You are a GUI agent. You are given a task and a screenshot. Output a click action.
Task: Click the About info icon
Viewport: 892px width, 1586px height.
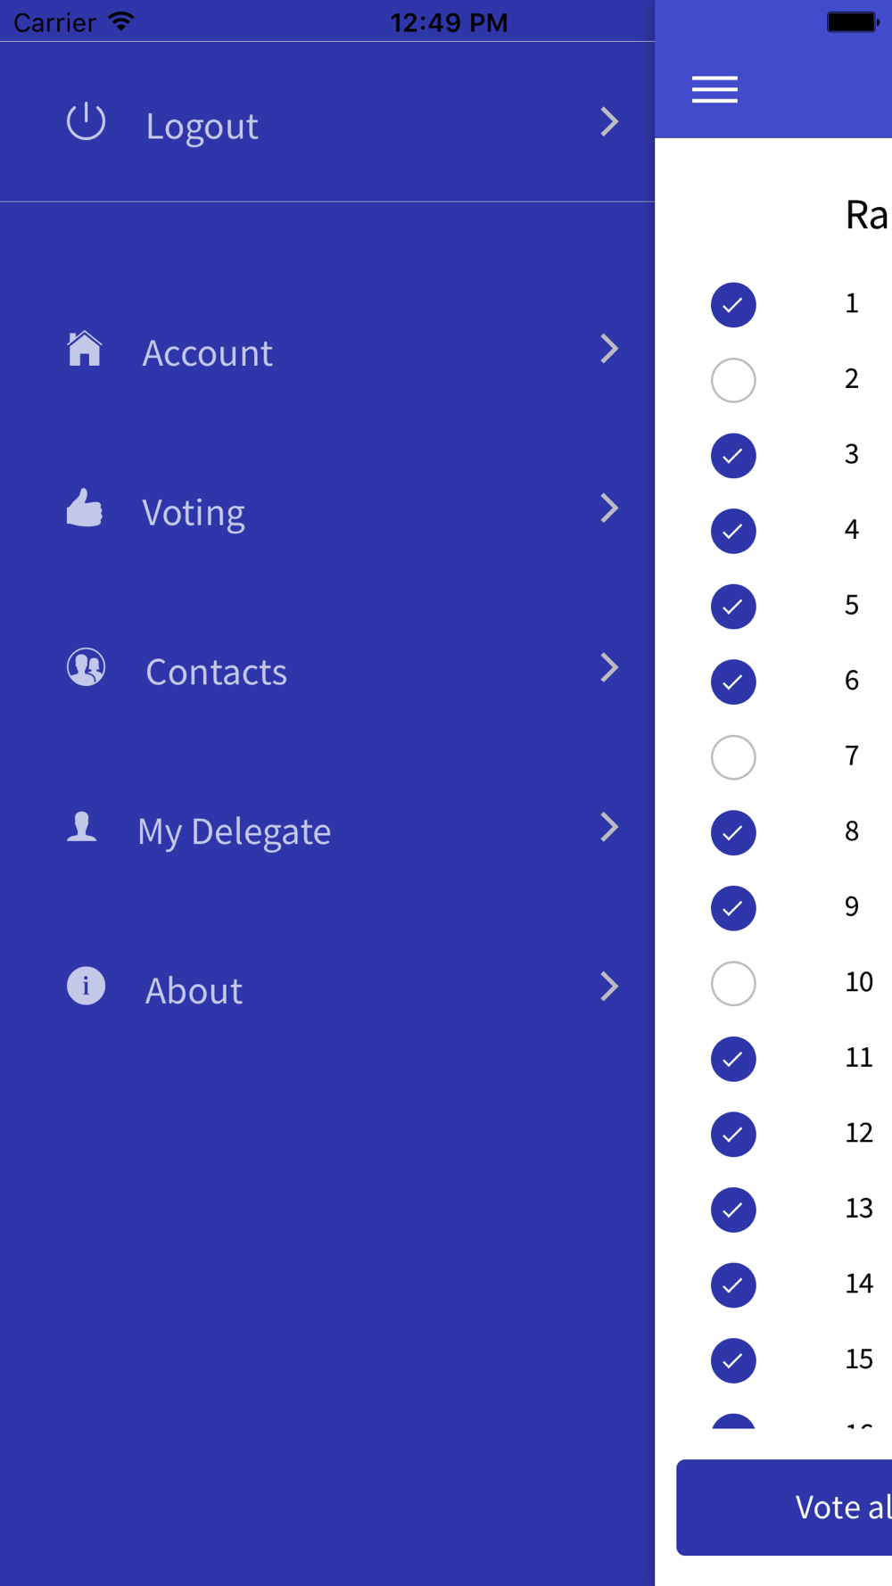point(87,987)
